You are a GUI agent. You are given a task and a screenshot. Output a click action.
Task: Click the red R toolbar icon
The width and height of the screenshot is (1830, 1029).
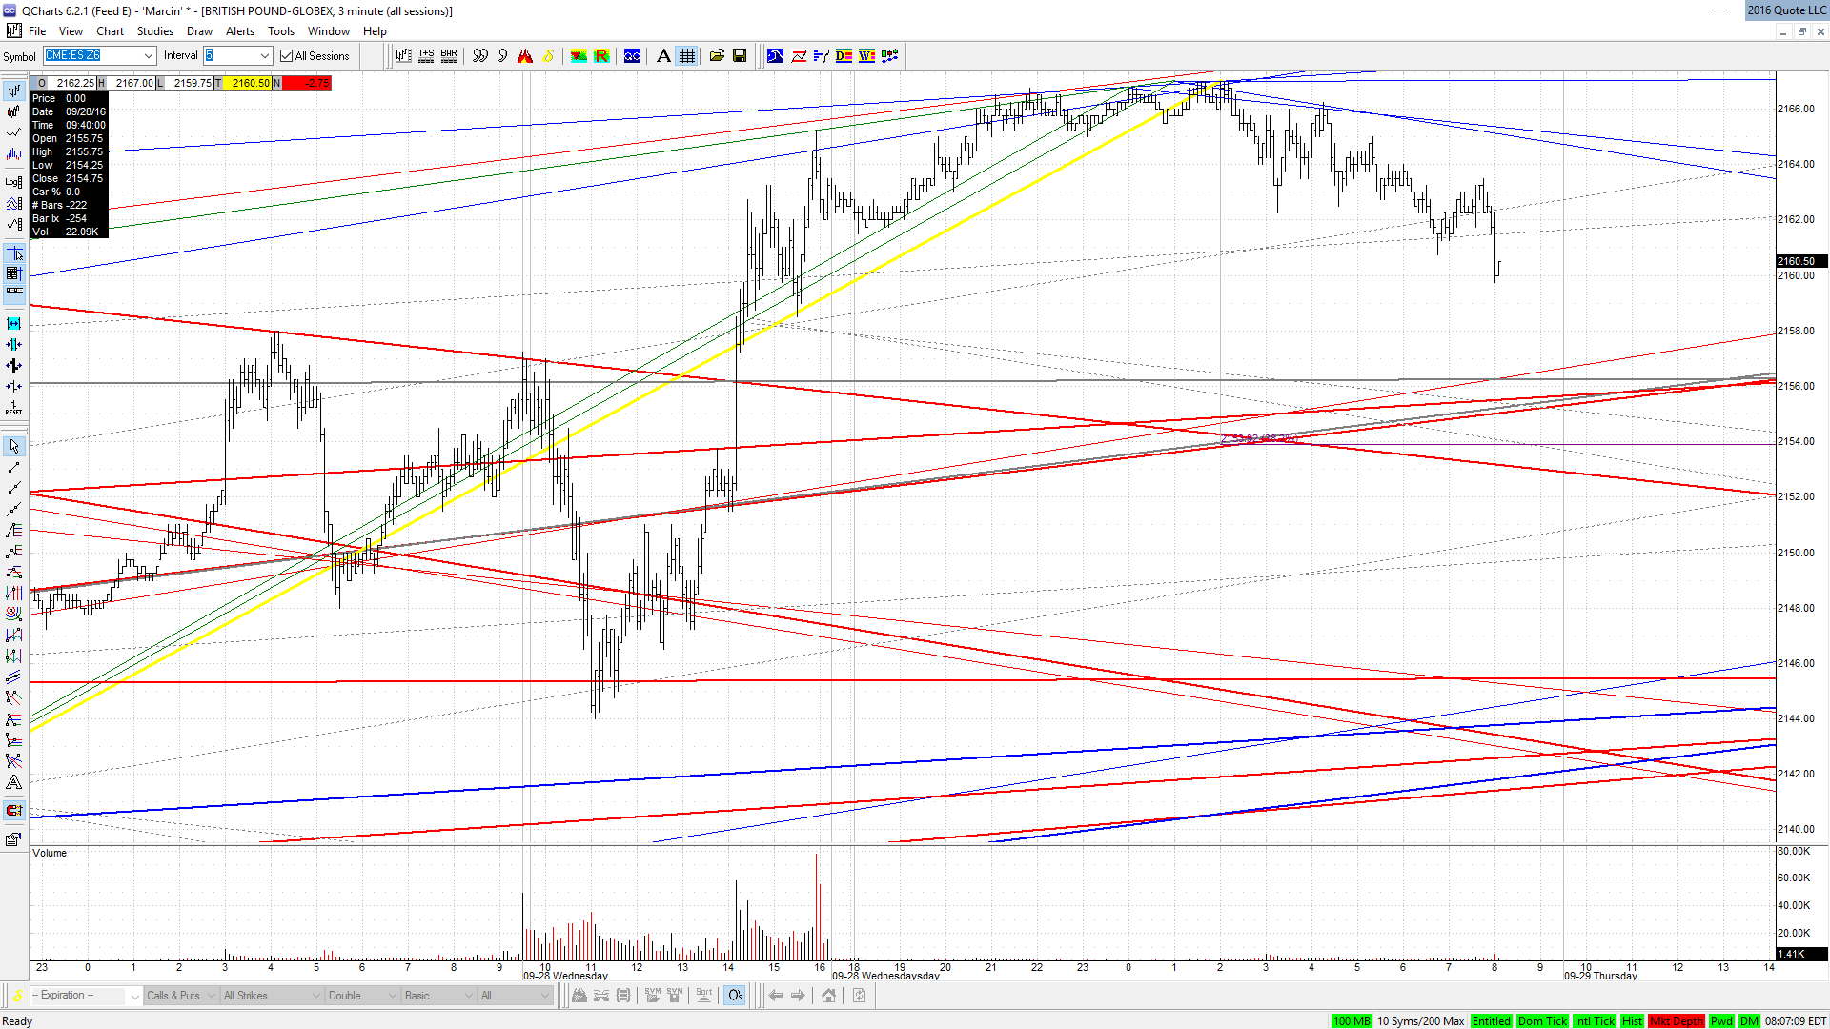click(x=601, y=56)
